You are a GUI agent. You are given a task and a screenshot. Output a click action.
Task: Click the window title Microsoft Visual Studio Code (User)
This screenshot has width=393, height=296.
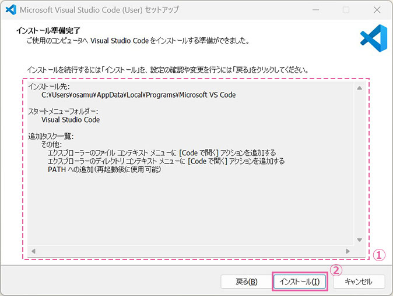[99, 10]
